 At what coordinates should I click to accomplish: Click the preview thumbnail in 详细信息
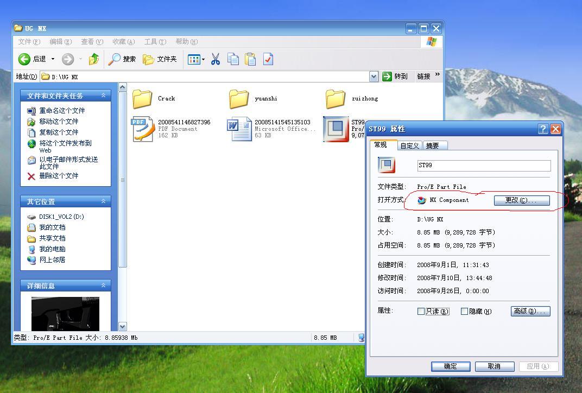click(x=65, y=314)
